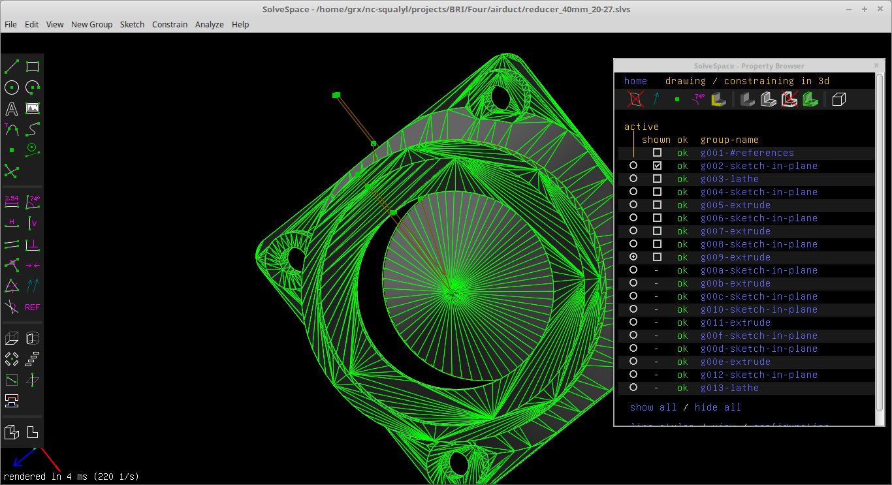This screenshot has width=892, height=485.
Task: Open the g013-lathe group entry
Action: 729,388
